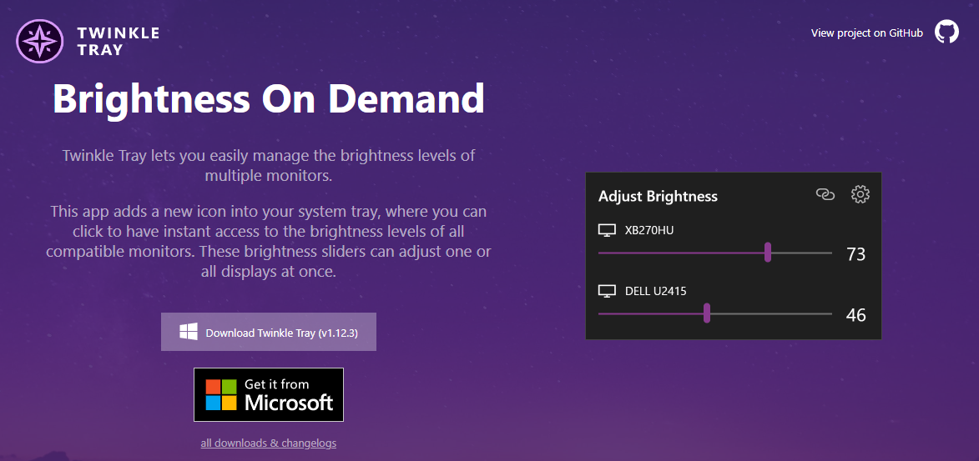Select the XB270HU monitor name label
The width and height of the screenshot is (979, 461).
coord(649,231)
